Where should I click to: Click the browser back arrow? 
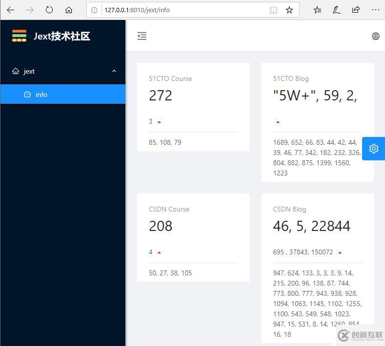[x=11, y=10]
